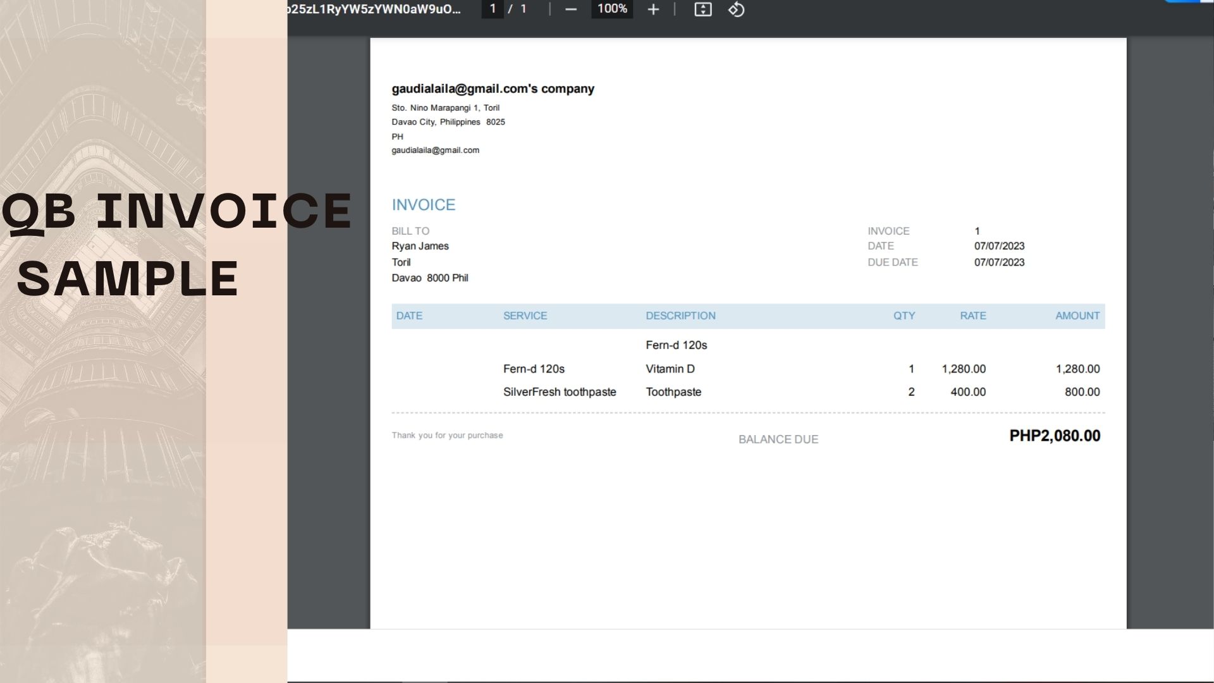Click the PDF file name title
This screenshot has height=683, width=1214.
pos(374,9)
